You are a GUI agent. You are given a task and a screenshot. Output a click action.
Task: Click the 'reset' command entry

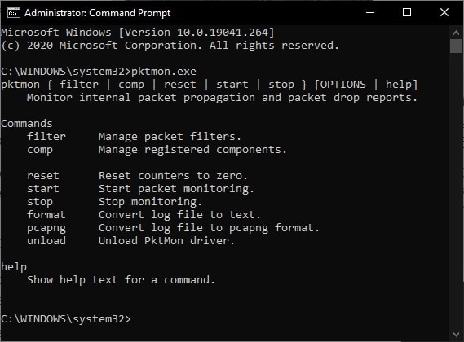pyautogui.click(x=43, y=176)
